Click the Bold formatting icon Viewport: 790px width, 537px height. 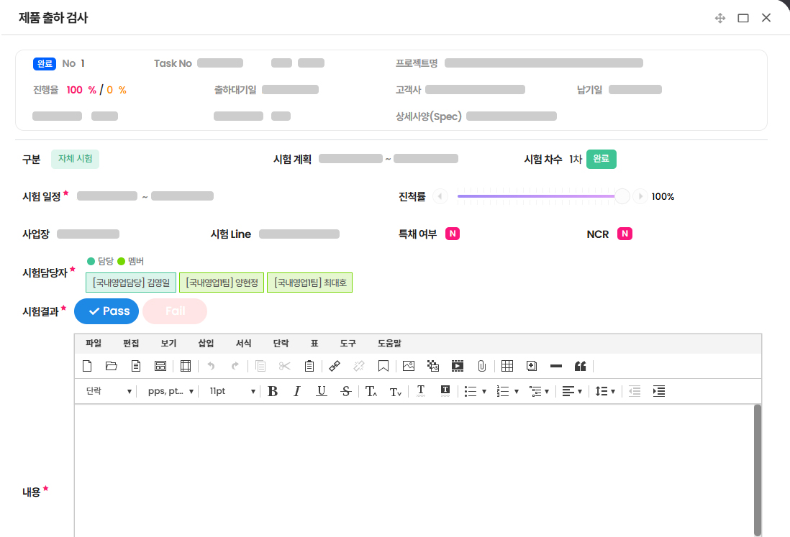[273, 391]
